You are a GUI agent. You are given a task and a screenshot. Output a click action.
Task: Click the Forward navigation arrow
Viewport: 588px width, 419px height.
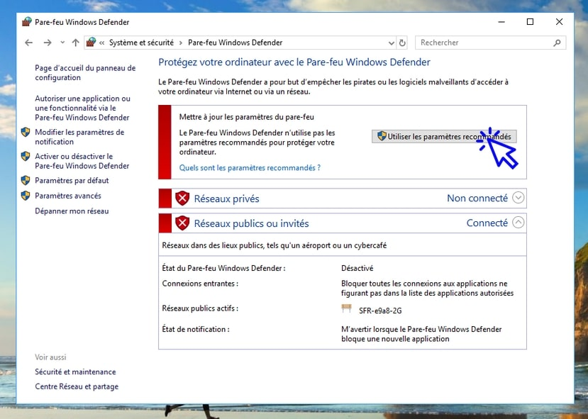click(x=48, y=43)
